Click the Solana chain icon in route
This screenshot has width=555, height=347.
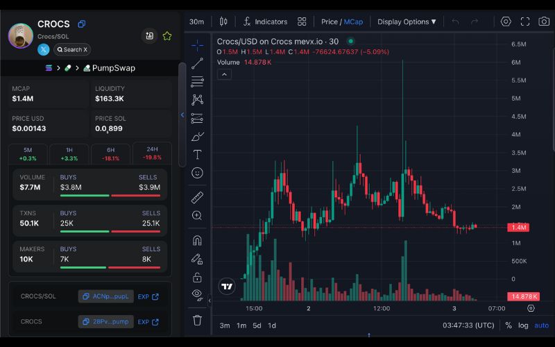(49, 68)
